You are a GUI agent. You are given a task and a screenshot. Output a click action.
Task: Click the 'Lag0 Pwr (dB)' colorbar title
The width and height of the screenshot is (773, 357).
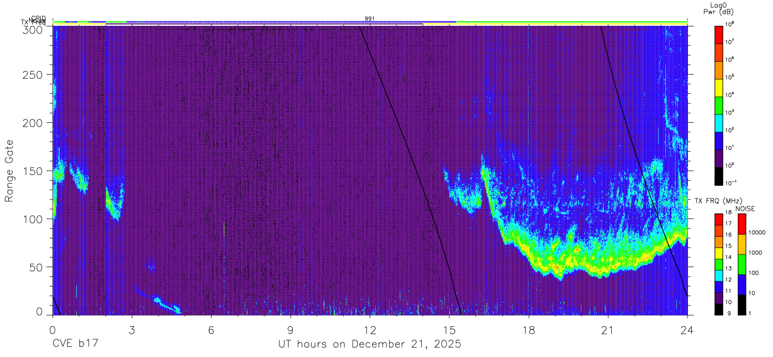coord(718,8)
